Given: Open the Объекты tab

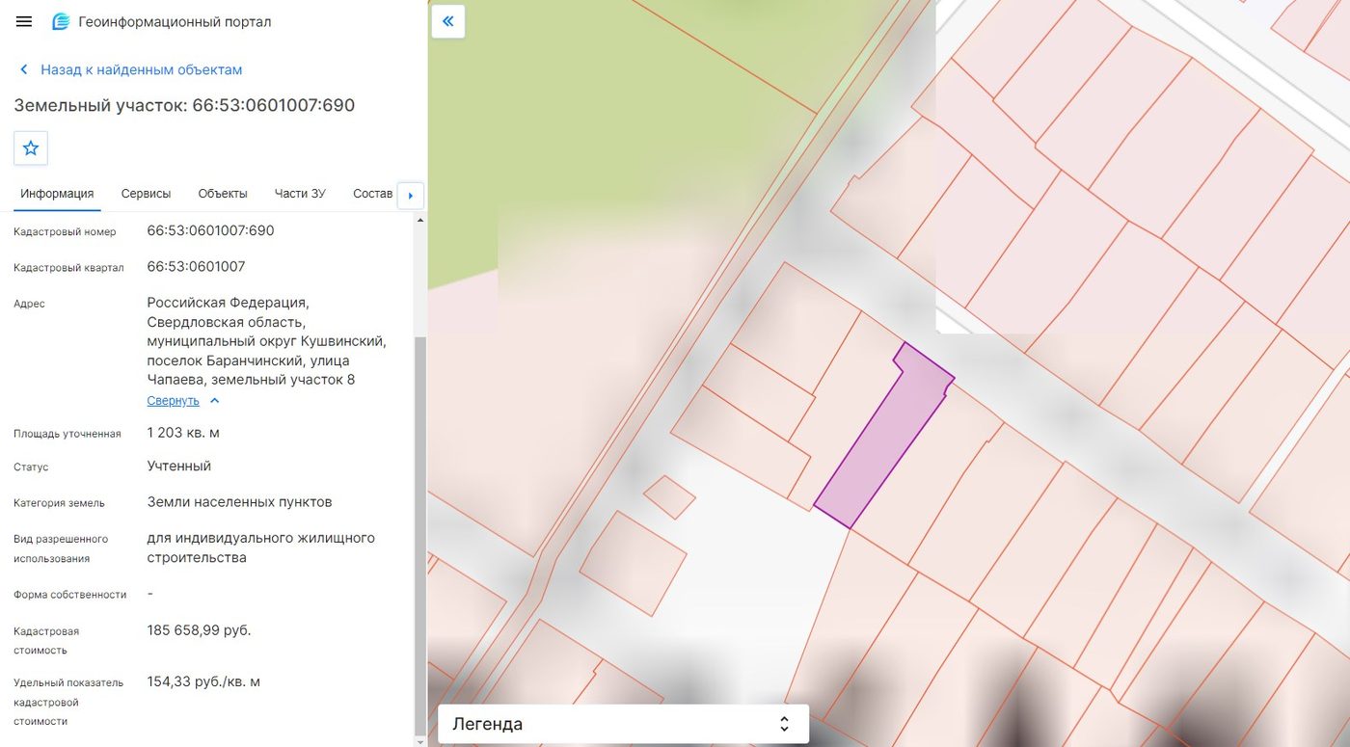Looking at the screenshot, I should tap(223, 194).
